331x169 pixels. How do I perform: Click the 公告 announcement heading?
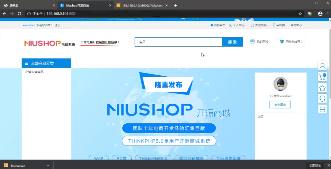(261, 116)
